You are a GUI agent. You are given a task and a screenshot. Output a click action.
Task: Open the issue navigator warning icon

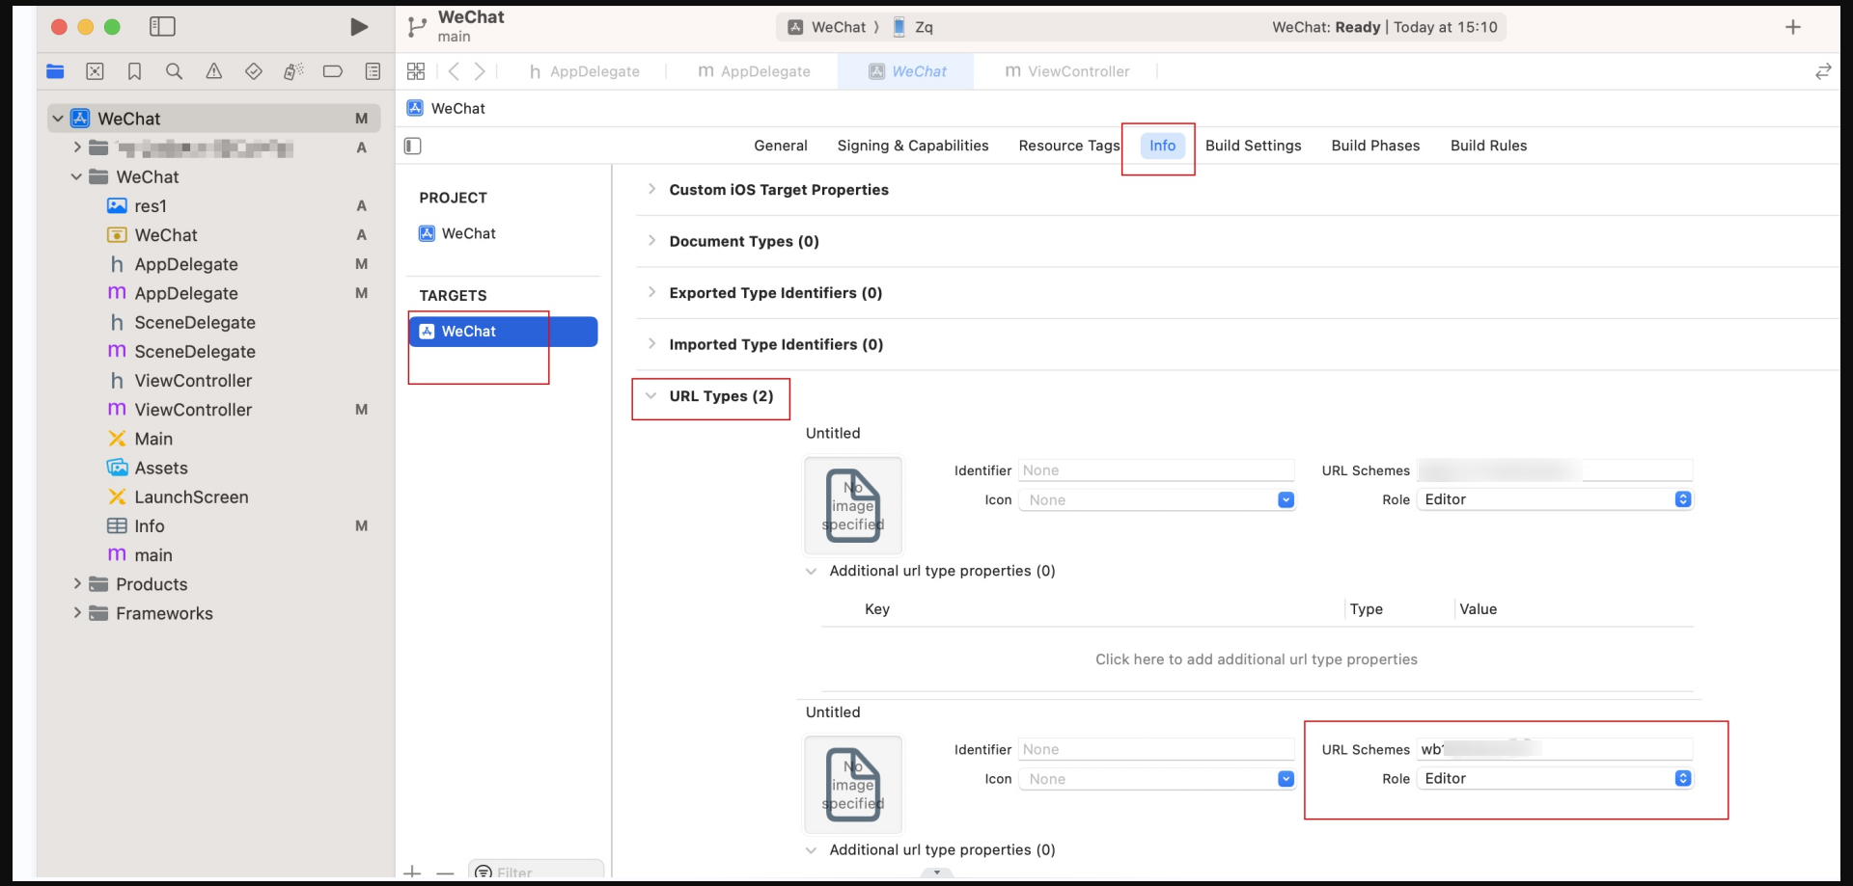(213, 71)
